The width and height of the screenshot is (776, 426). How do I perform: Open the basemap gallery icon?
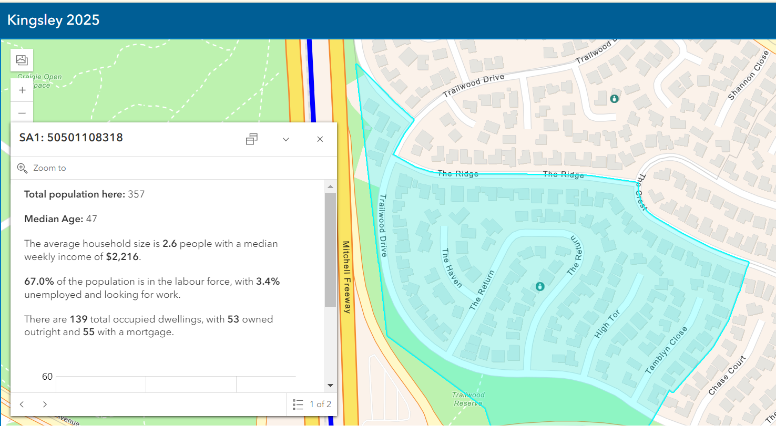[x=22, y=60]
